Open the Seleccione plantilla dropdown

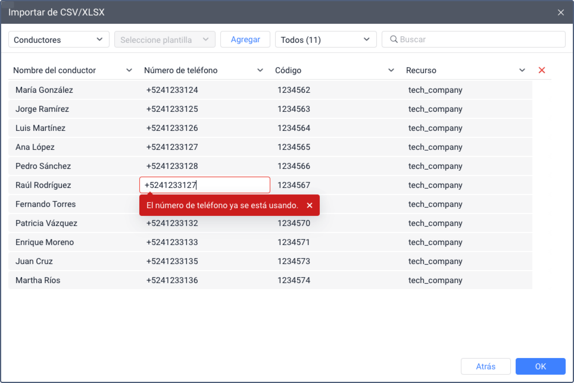tap(165, 39)
